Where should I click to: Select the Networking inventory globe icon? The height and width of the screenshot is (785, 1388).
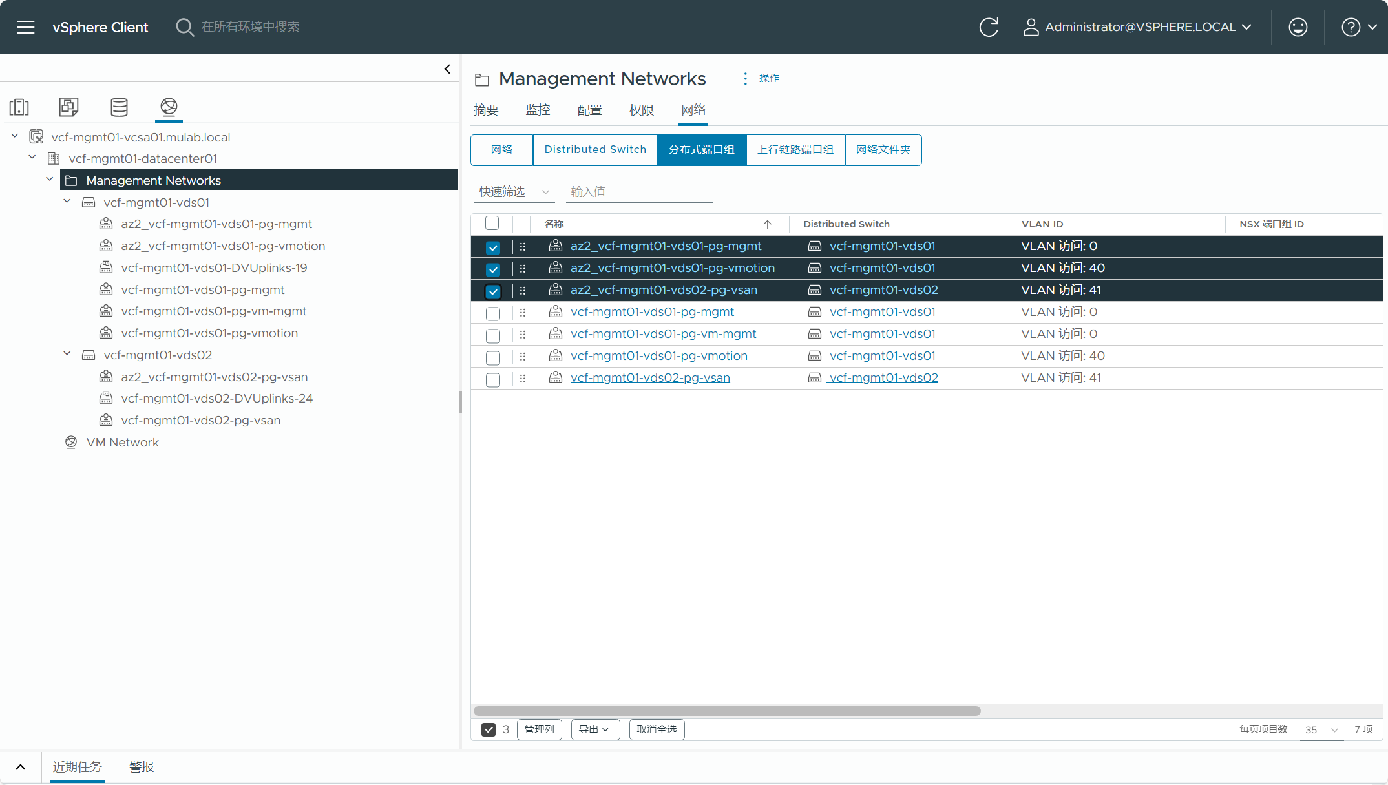pos(169,107)
